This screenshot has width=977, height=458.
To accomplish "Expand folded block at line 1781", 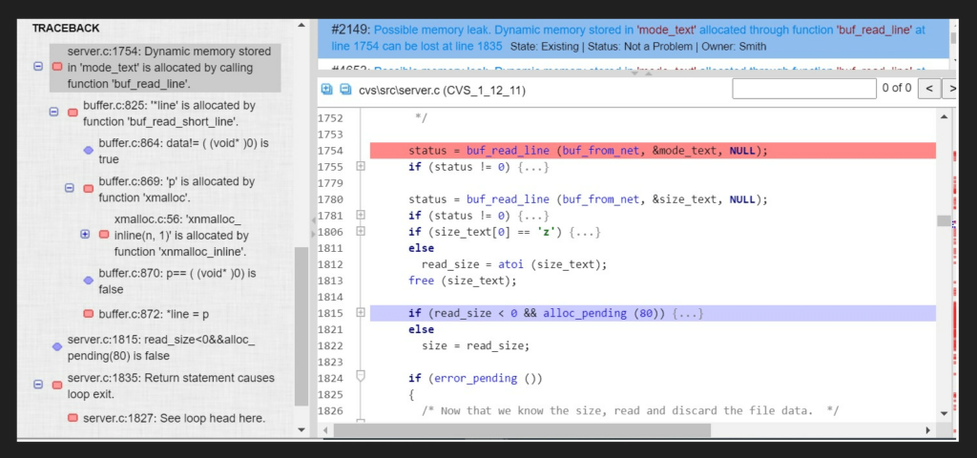I will (360, 215).
